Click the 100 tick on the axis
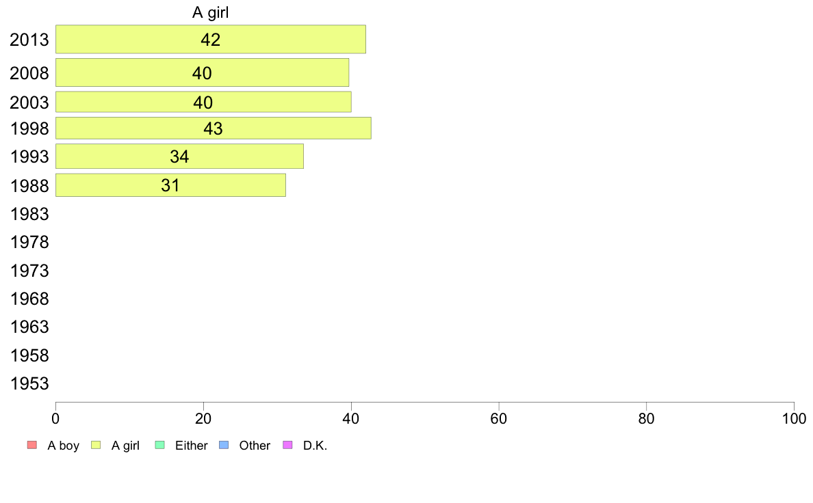Viewport: 813px width, 503px height. 794,418
